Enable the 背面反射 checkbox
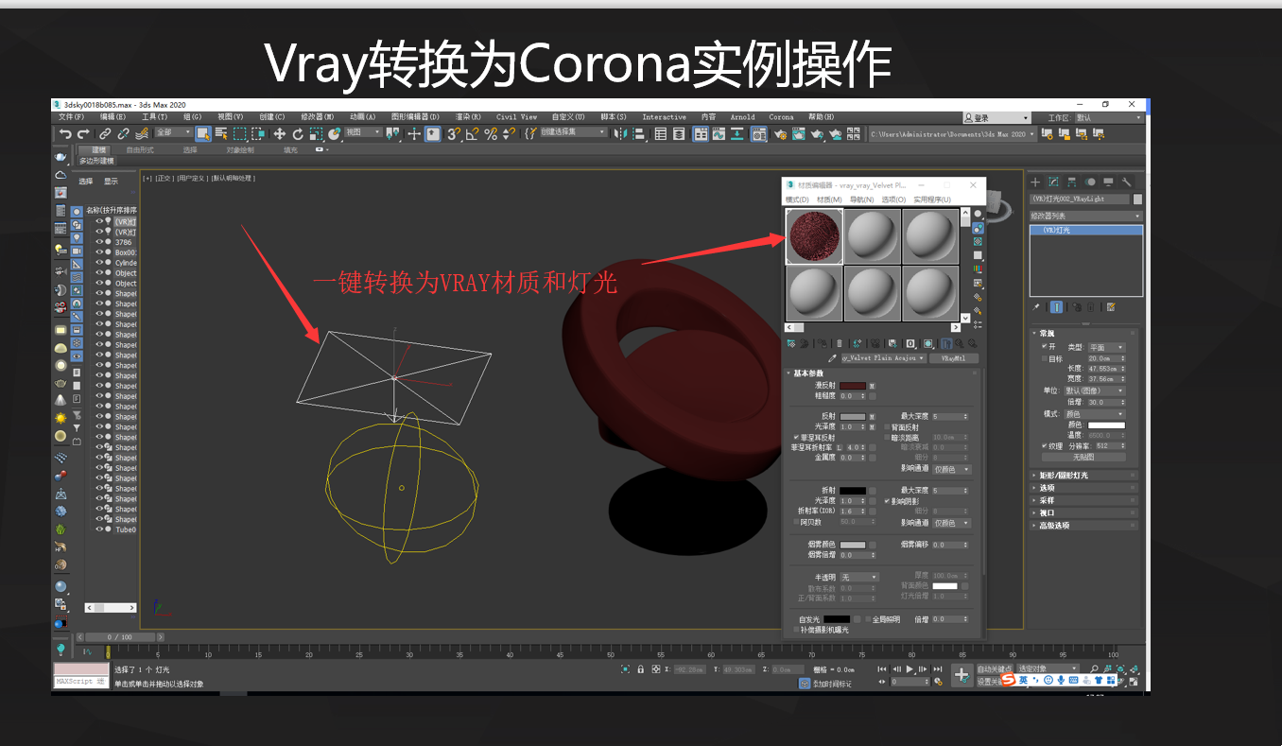1282x746 pixels. (x=887, y=426)
